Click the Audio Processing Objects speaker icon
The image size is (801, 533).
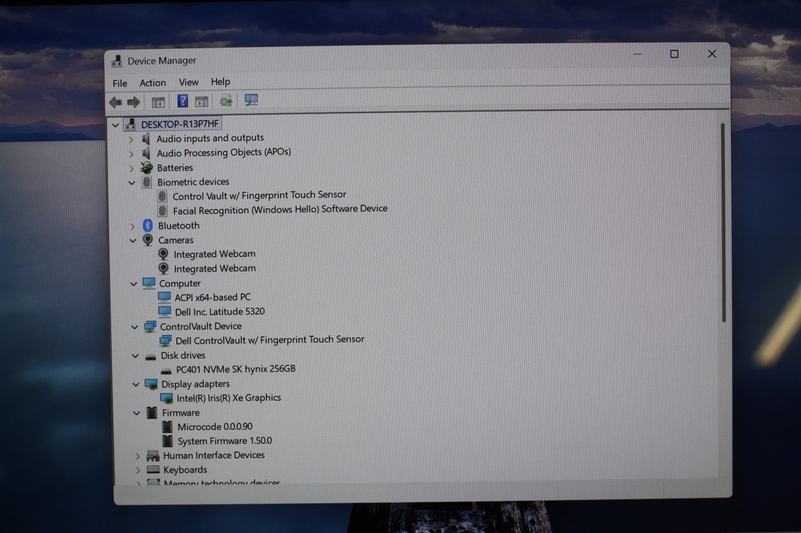(x=146, y=153)
